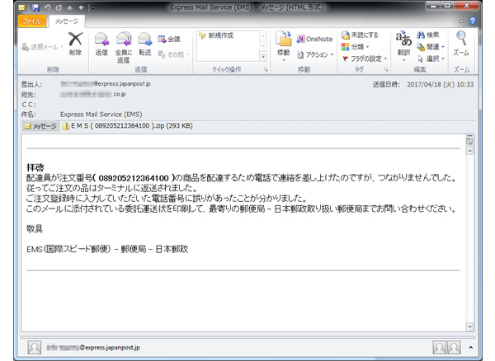Open Related (関連) dropdown
The image size is (495, 361).
click(431, 47)
